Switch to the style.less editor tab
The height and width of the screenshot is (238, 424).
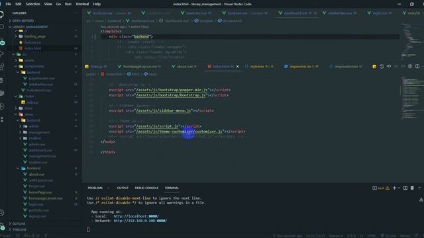[259, 66]
